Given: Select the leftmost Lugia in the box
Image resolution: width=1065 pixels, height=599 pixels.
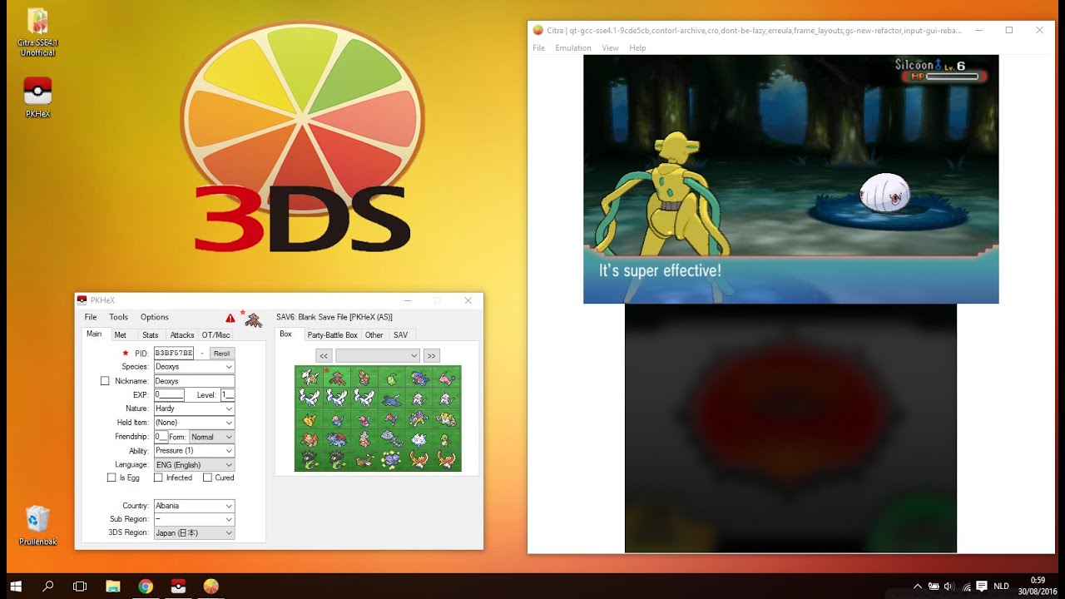Looking at the screenshot, I should coord(309,397).
